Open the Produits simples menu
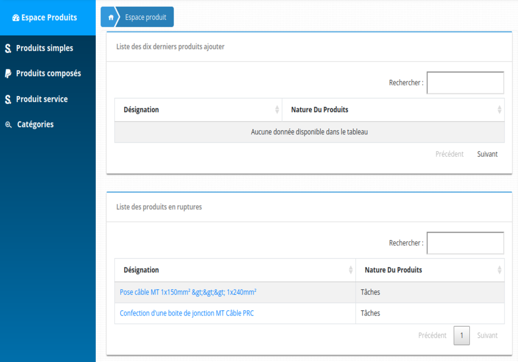 pyautogui.click(x=45, y=48)
